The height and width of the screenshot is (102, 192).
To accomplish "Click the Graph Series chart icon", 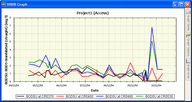I will click(x=188, y=12).
